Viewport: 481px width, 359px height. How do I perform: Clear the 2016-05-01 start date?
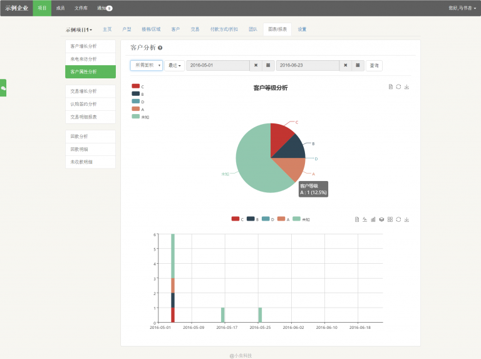click(x=256, y=65)
